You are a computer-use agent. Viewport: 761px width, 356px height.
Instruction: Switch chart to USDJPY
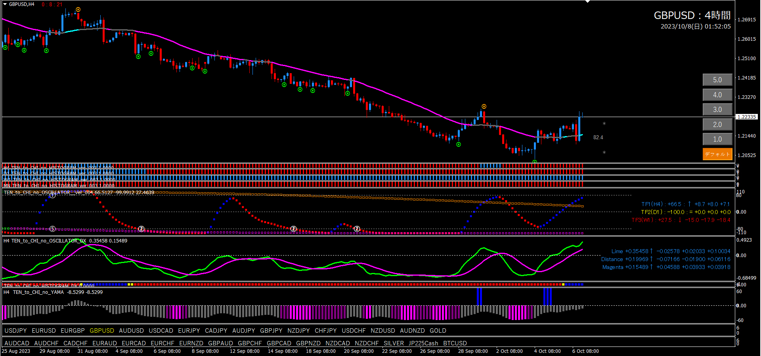[15, 331]
